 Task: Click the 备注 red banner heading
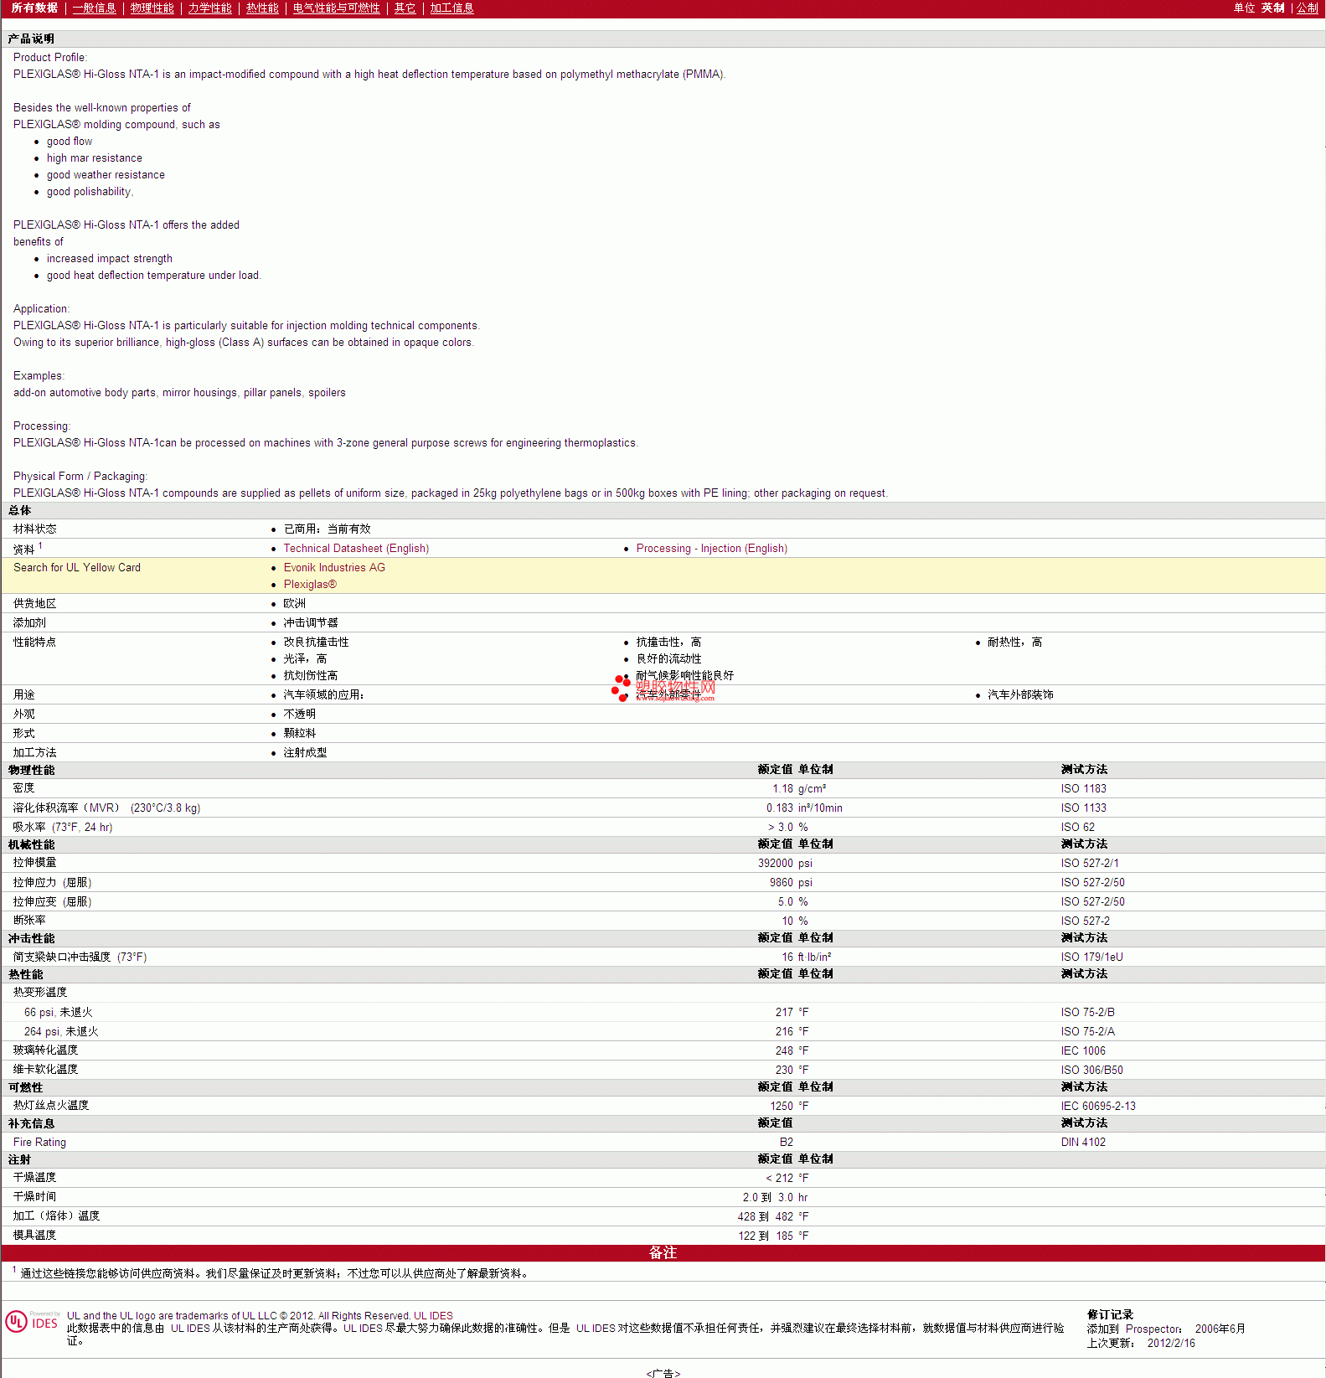(663, 1253)
